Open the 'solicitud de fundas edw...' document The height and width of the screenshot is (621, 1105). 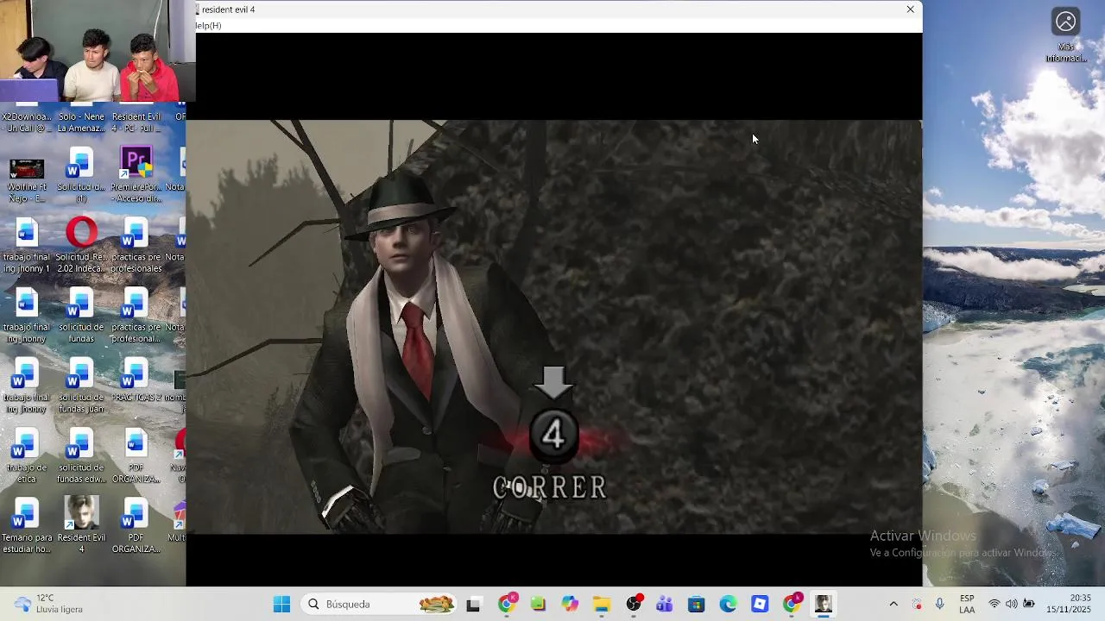(80, 455)
